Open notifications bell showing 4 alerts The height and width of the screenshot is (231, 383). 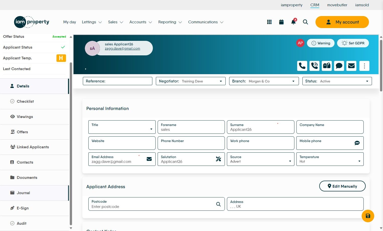(x=293, y=22)
